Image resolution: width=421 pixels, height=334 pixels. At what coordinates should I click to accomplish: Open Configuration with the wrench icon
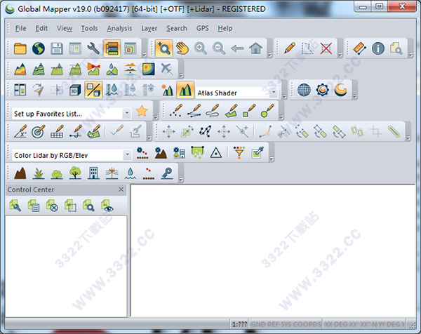(93, 48)
